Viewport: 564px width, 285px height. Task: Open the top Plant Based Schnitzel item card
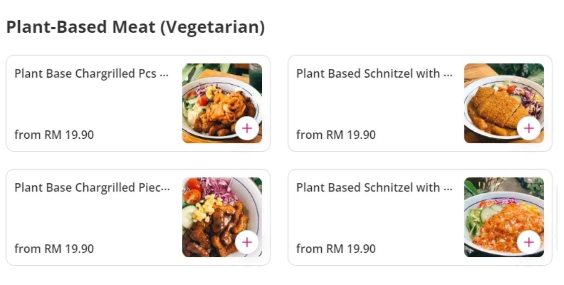[384, 103]
